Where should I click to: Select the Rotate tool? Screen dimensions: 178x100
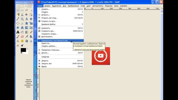[x=27, y=23]
